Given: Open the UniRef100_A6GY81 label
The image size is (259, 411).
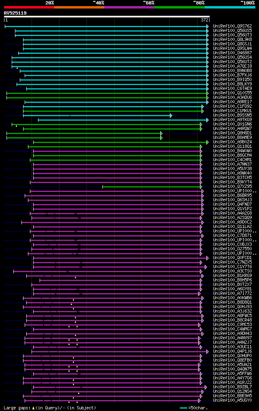Looking at the screenshot, I should click(233, 289).
